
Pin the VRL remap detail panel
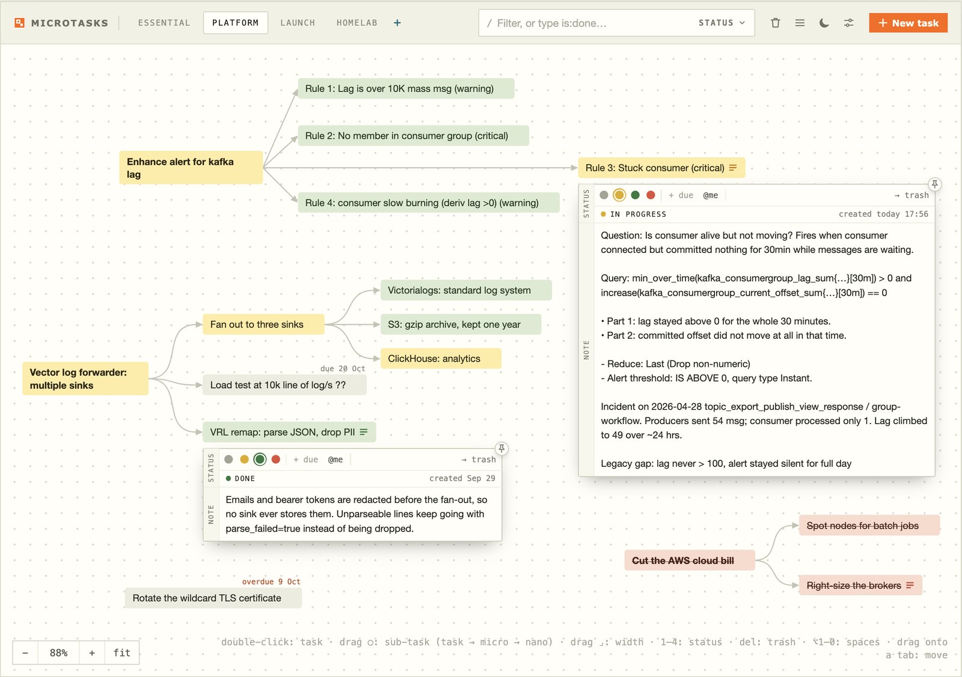click(x=501, y=449)
